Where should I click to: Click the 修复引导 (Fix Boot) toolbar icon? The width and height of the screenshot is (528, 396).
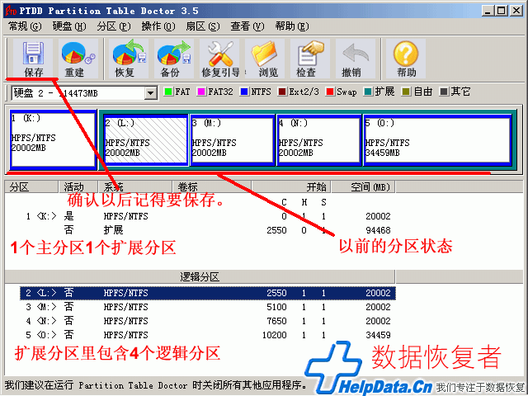click(x=219, y=59)
